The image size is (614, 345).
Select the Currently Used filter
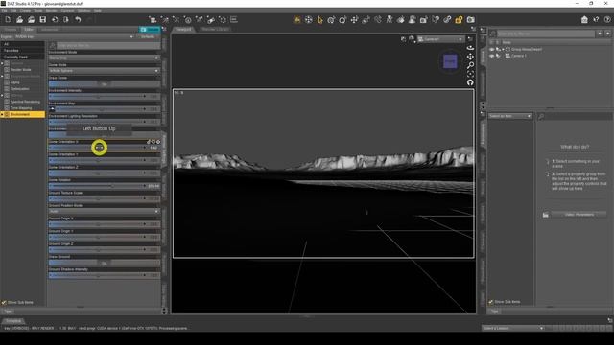click(15, 57)
